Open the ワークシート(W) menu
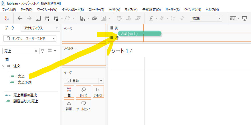Image resolution: width=251 pixels, height=125 pixels. [x=47, y=10]
